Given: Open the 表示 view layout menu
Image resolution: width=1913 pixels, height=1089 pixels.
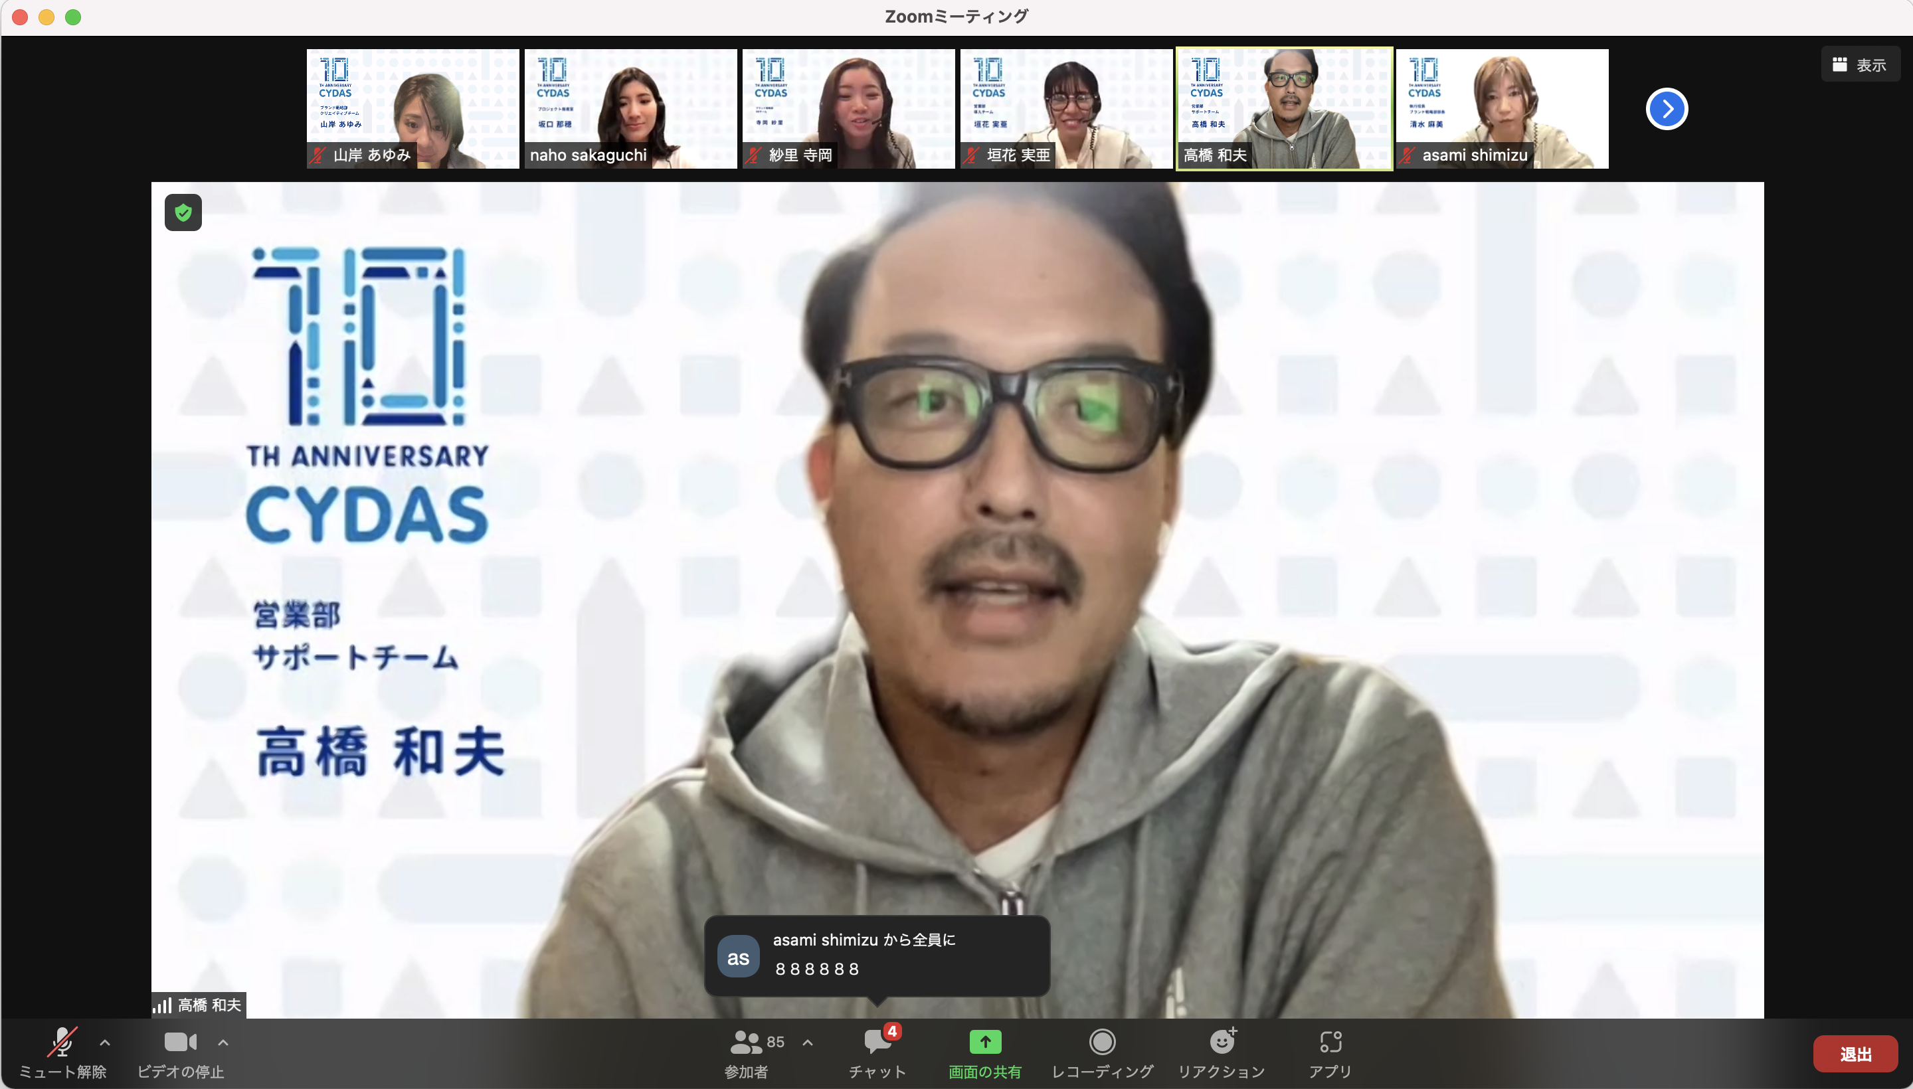Looking at the screenshot, I should pyautogui.click(x=1860, y=65).
